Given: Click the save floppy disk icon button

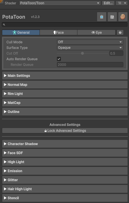Looking at the screenshot, I should (112, 17).
